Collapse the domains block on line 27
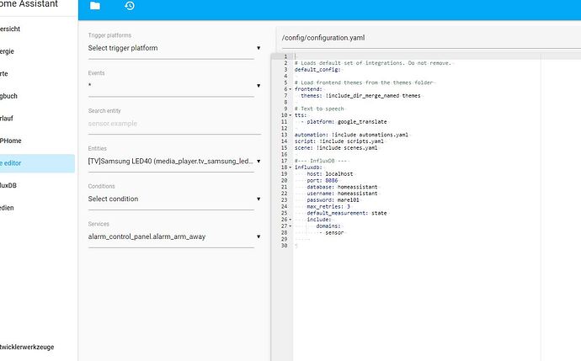 (290, 226)
